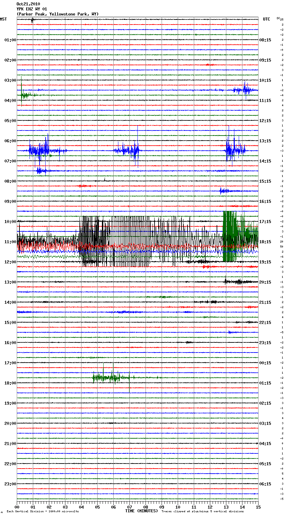Click the MST hour label '02:00'
Screen dimensions: 285x516
(x=10, y=60)
